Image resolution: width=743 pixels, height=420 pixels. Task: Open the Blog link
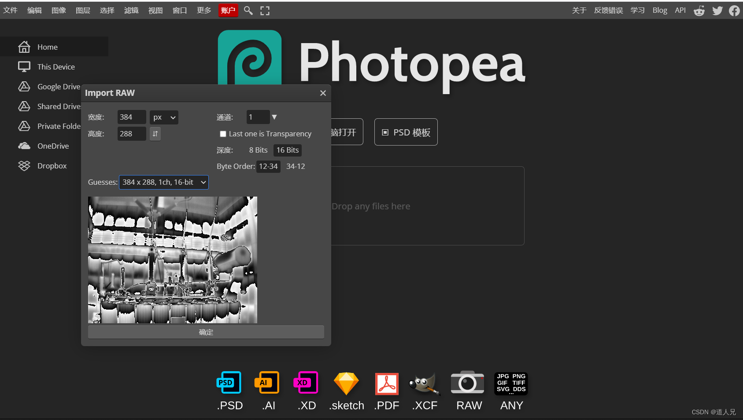pyautogui.click(x=660, y=10)
